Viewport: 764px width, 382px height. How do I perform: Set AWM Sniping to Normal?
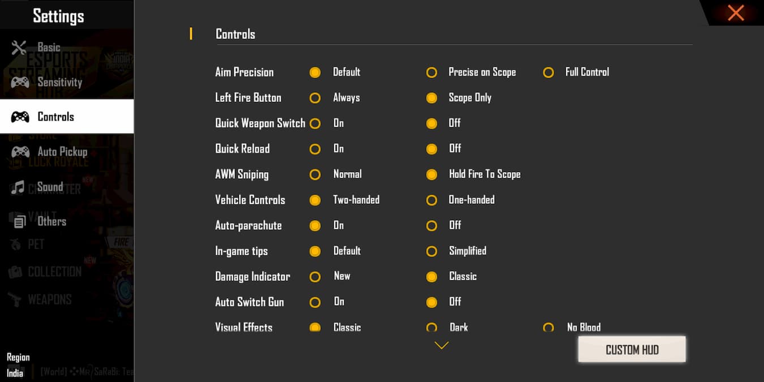[x=315, y=174]
